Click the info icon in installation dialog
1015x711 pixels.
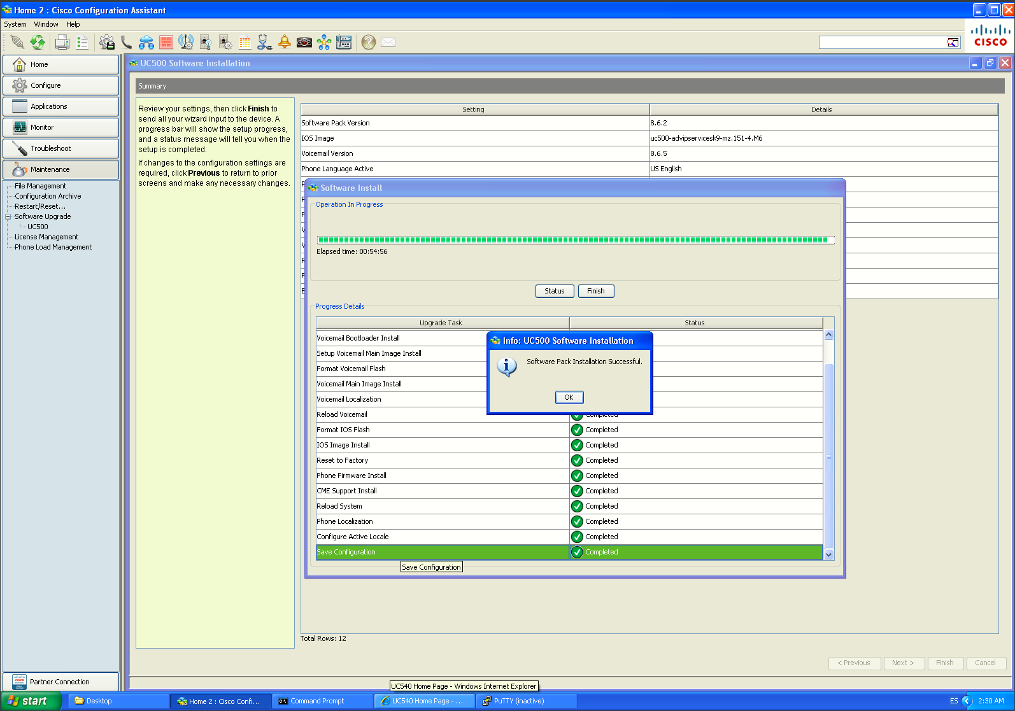point(507,367)
